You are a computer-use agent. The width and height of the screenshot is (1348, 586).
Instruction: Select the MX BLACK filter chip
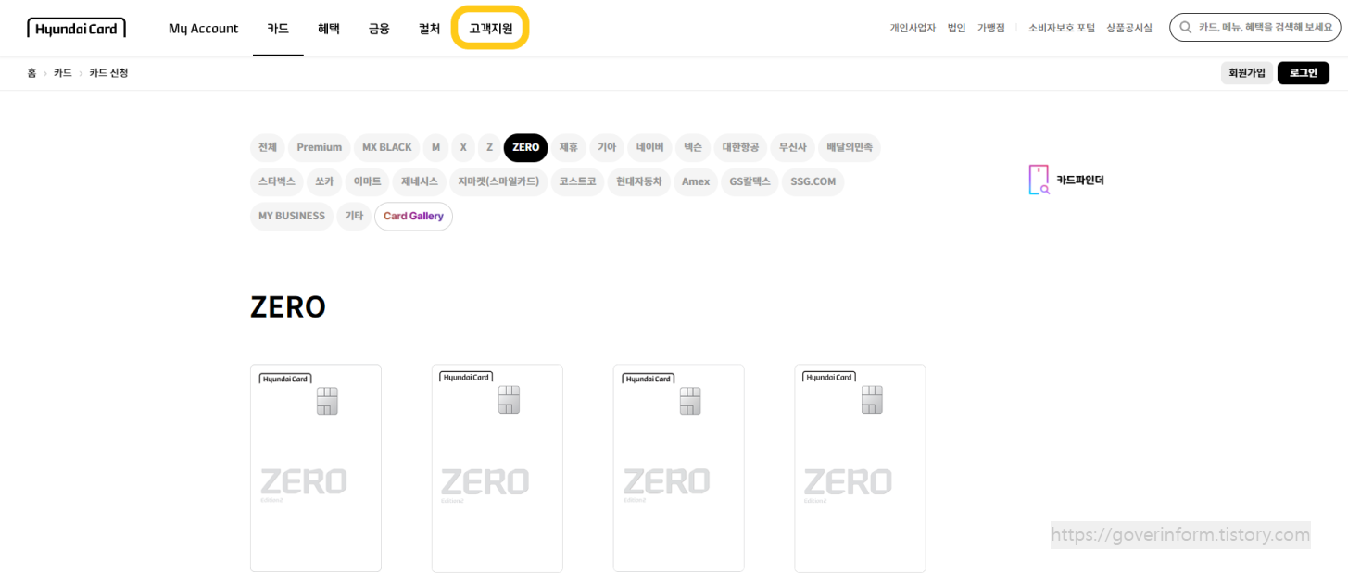pyautogui.click(x=387, y=147)
